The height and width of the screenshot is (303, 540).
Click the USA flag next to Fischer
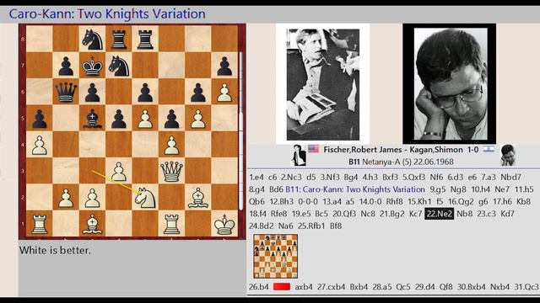313,149
